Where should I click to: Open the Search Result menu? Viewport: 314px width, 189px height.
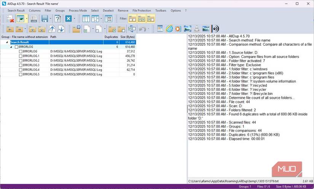pyautogui.click(x=16, y=11)
